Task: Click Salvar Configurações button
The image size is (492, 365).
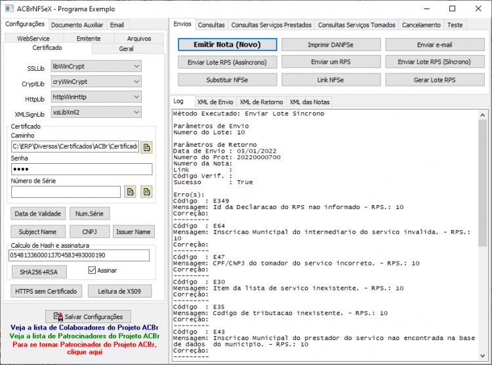Action: coord(88,317)
